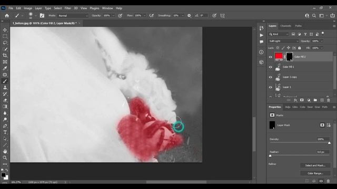337x189 pixels.
Task: Open the layer filter Kind dropdown
Action: [279, 34]
